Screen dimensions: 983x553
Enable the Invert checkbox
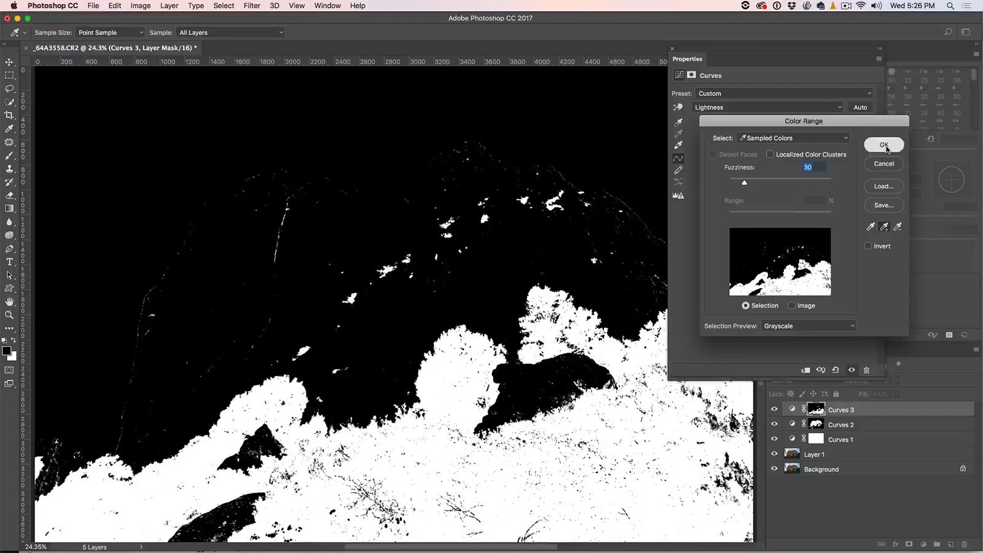click(867, 246)
